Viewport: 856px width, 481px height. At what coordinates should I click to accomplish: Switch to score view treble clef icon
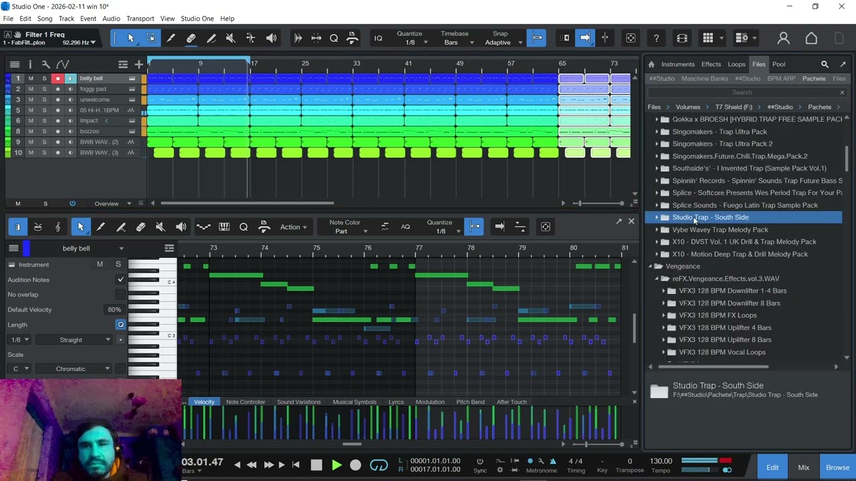pos(58,227)
